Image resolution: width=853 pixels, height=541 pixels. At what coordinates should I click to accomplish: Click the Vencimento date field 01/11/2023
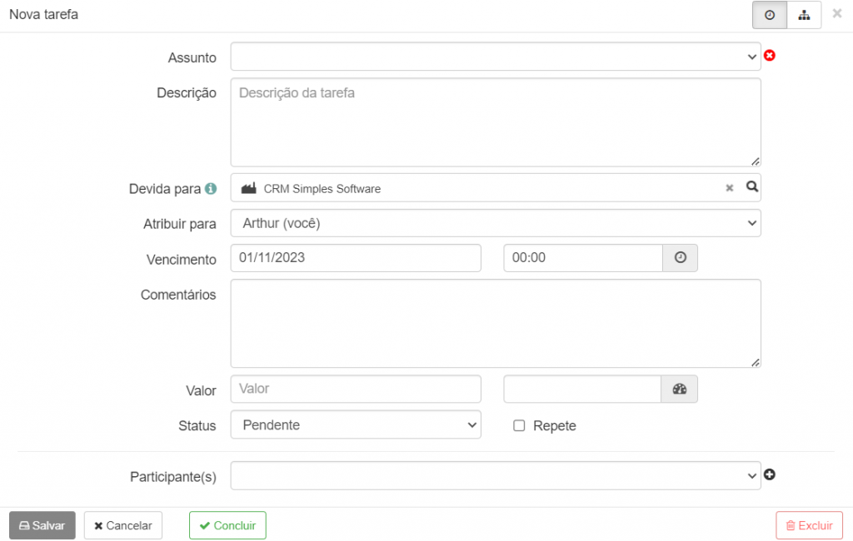(x=356, y=258)
